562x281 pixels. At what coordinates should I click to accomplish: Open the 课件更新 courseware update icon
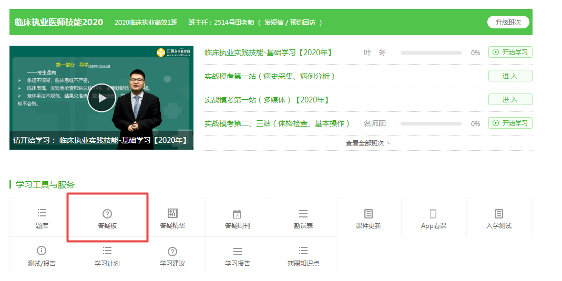(x=369, y=214)
